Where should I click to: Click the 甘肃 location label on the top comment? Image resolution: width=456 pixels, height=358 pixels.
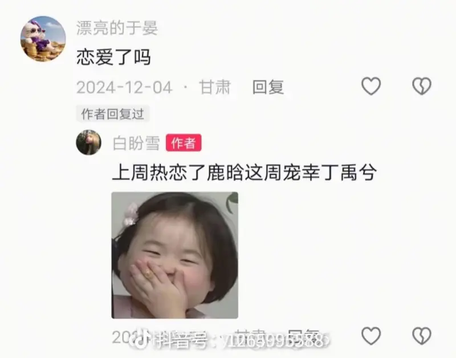[215, 87]
